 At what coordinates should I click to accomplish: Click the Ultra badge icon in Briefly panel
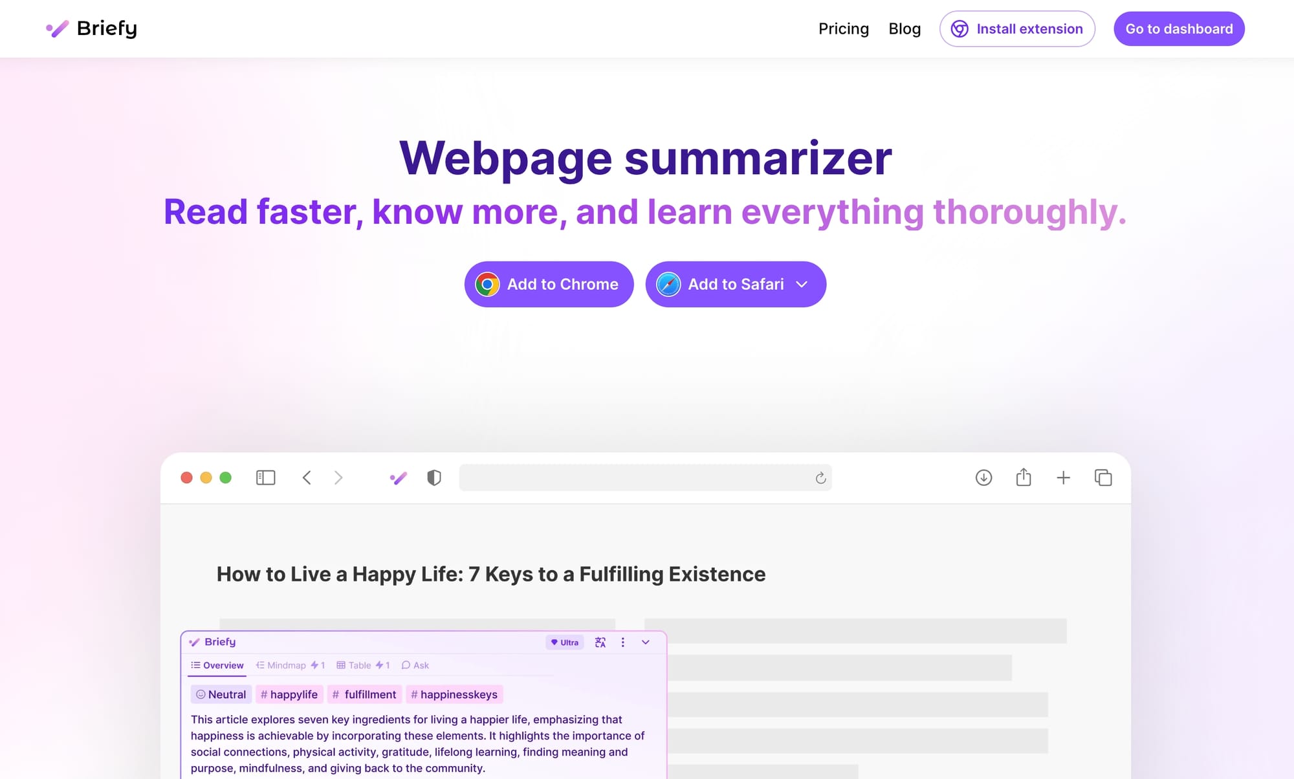[x=564, y=641]
